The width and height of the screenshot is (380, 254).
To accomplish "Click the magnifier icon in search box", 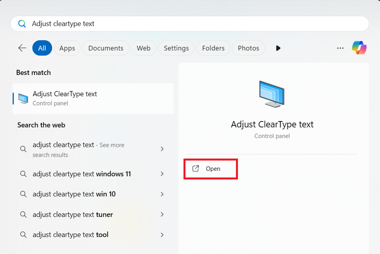I will (22, 24).
